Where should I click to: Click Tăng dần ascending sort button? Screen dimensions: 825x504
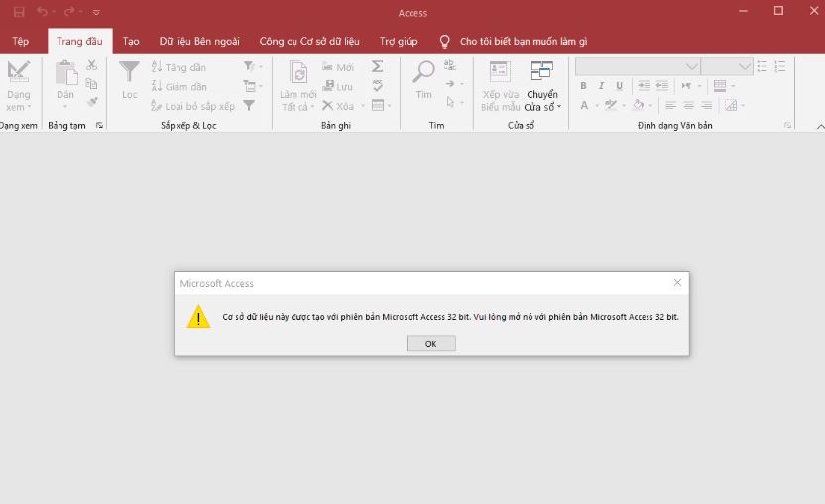[178, 67]
